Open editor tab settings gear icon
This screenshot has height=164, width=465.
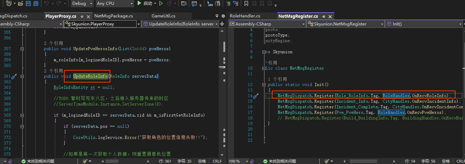(223, 16)
